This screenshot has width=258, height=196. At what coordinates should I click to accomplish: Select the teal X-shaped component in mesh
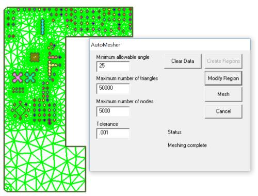[30, 77]
